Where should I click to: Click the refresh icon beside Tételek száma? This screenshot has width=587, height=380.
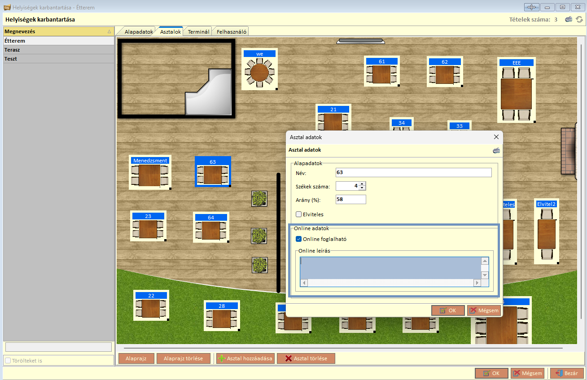(x=579, y=19)
